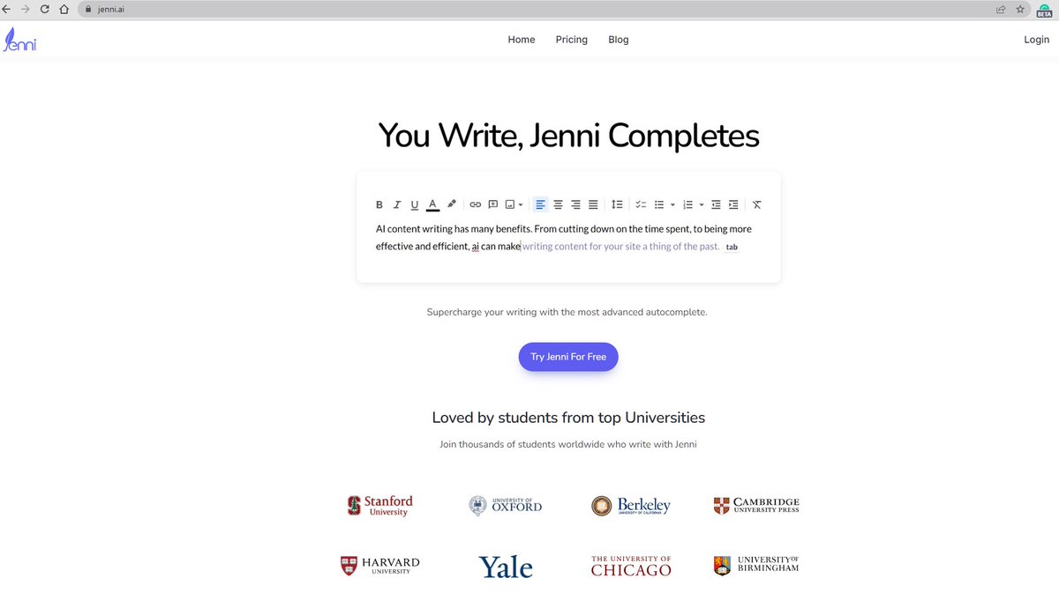Reload the page
Image resolution: width=1059 pixels, height=593 pixels.
click(44, 9)
